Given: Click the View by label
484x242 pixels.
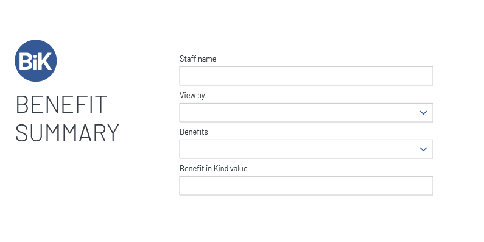Looking at the screenshot, I should [x=192, y=96].
